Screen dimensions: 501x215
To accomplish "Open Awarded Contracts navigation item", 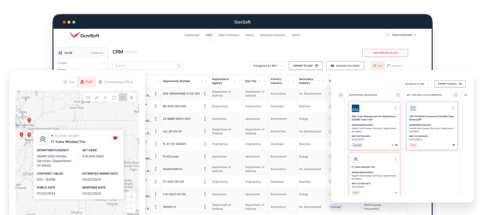I will 273,35.
